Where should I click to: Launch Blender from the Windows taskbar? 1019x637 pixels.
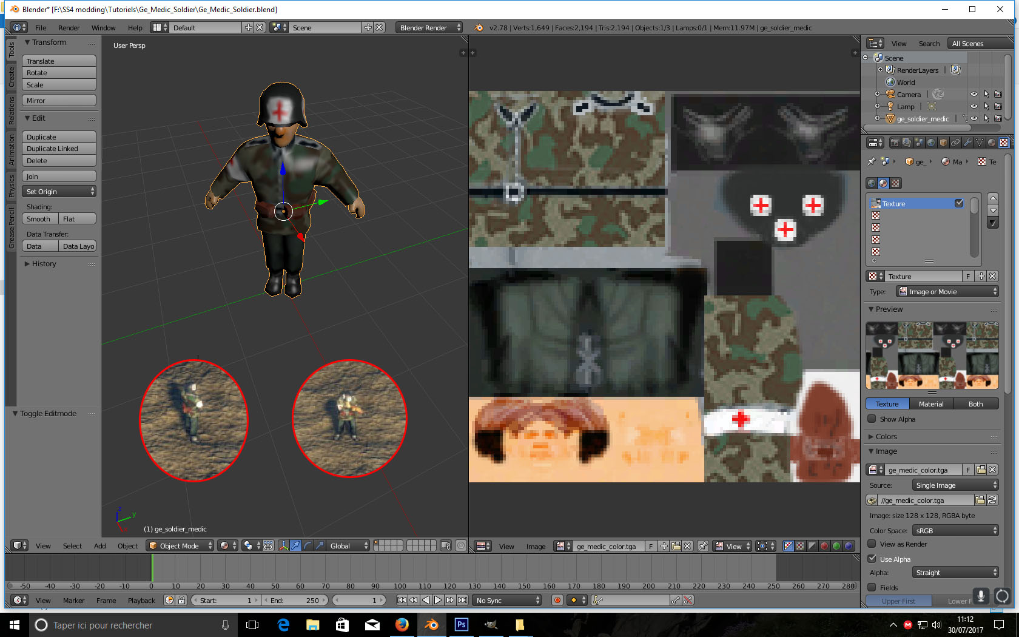click(x=431, y=625)
